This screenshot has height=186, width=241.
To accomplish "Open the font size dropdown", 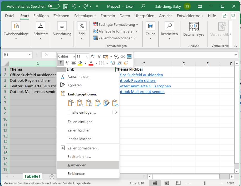I will click(87, 56).
